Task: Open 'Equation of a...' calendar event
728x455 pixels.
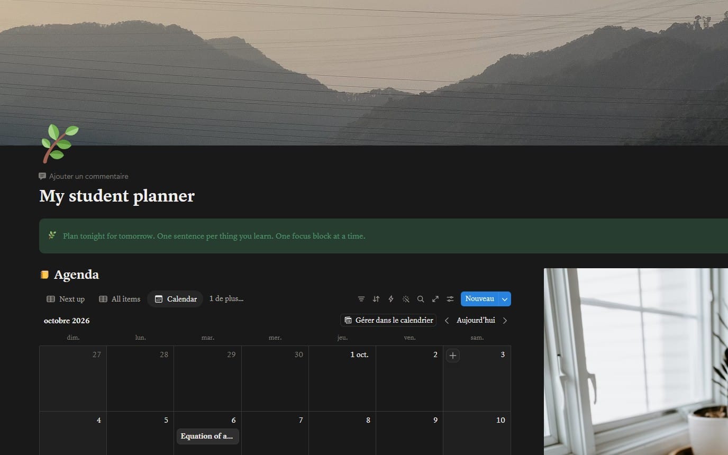Action: click(207, 436)
